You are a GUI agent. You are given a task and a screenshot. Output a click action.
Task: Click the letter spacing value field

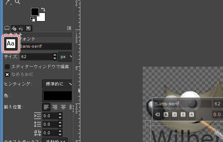50,133
